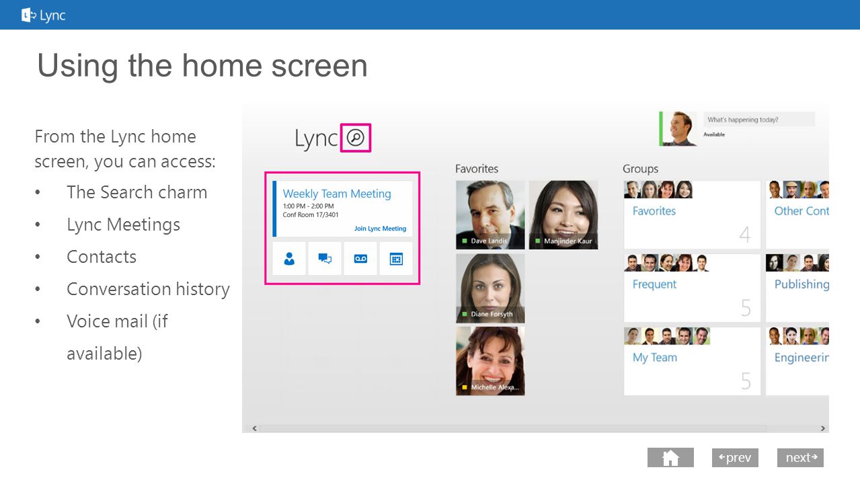The image size is (860, 484).
Task: Go to the prev slide
Action: 735,458
